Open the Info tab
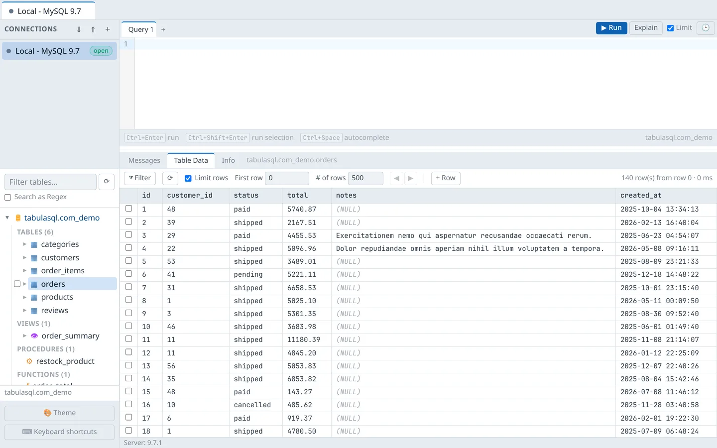This screenshot has height=448, width=717. pos(228,160)
